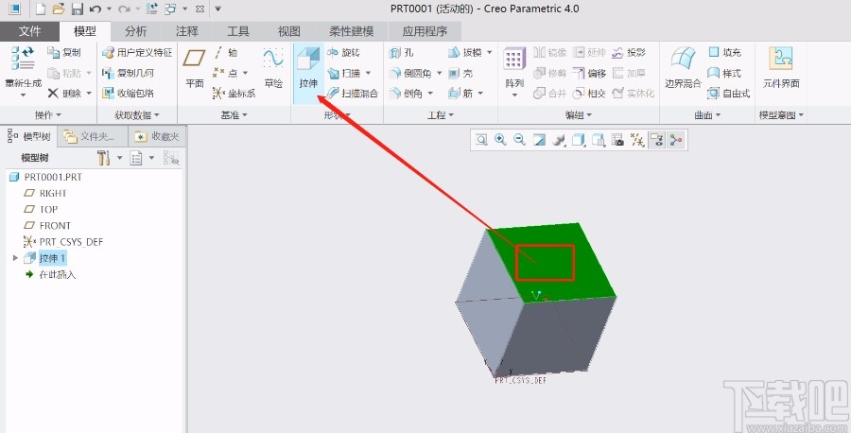This screenshot has width=851, height=433.
Task: Click the zoom in magnifier icon
Action: 500,141
